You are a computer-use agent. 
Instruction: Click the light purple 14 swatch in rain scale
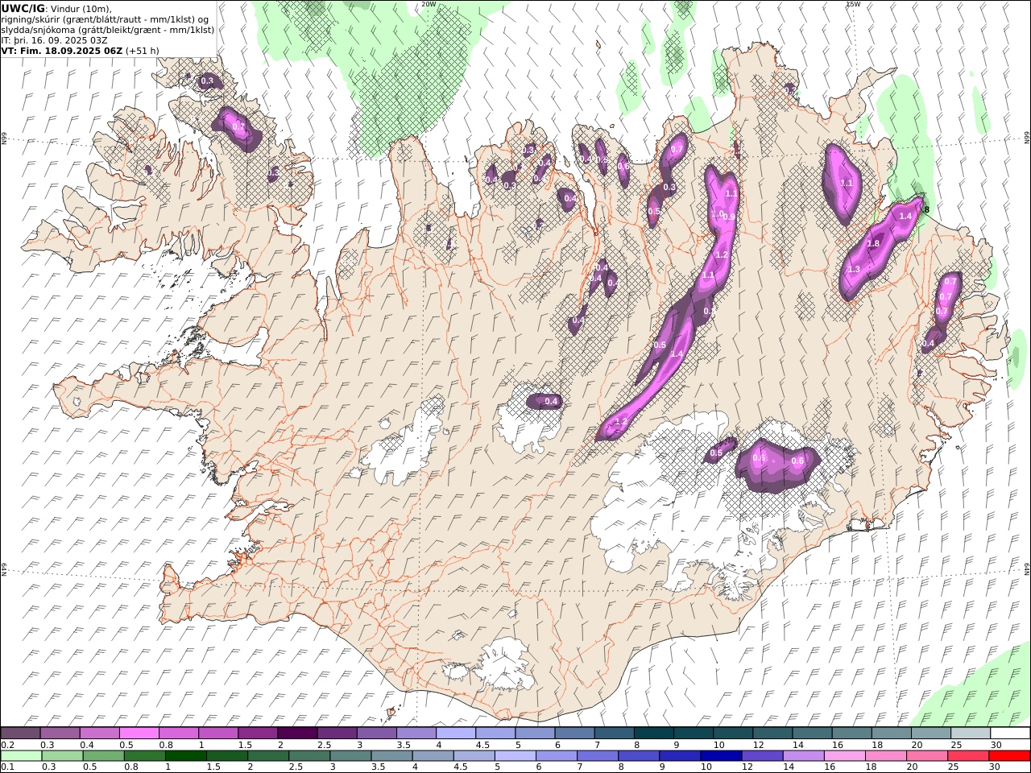pyautogui.click(x=803, y=756)
